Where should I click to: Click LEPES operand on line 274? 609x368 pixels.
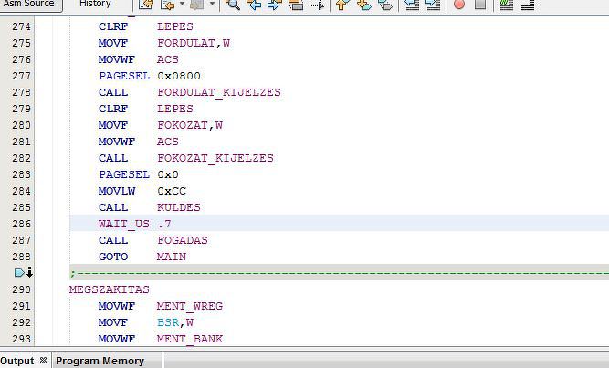tap(174, 26)
